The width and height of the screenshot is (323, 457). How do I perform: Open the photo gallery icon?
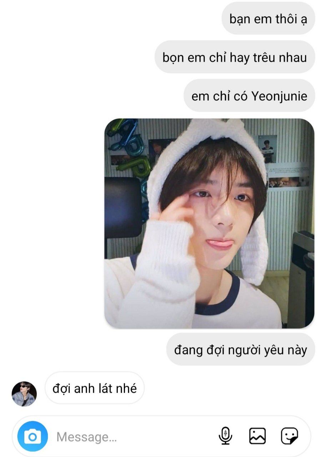tap(257, 436)
